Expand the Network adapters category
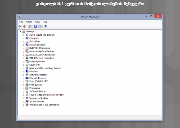 pos(24,75)
